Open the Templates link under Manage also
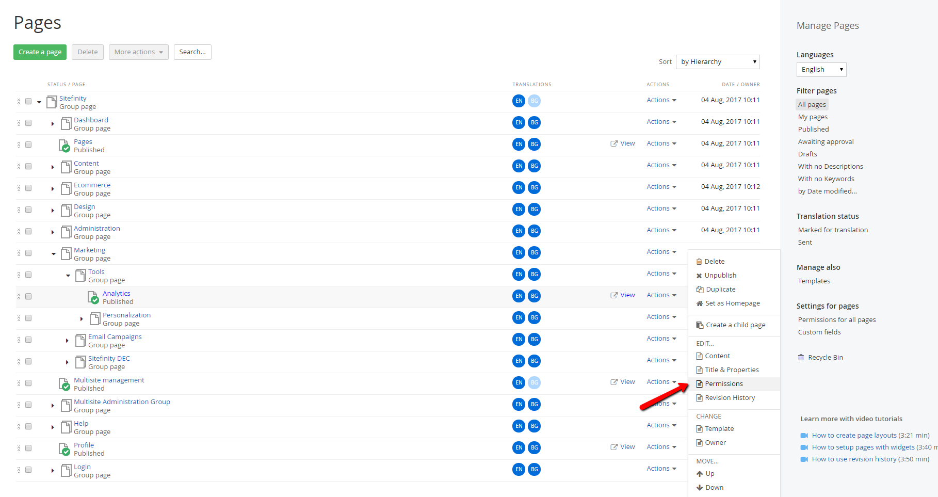Image resolution: width=938 pixels, height=497 pixels. click(x=814, y=281)
